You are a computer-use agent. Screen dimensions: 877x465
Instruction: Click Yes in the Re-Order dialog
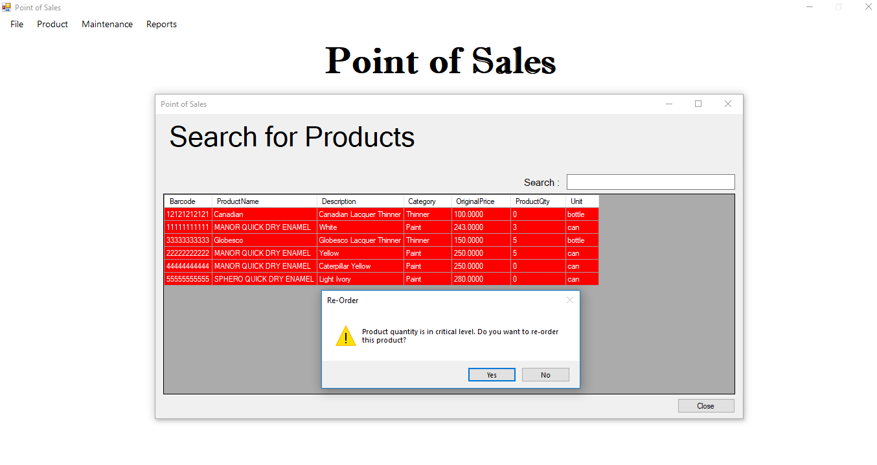(492, 375)
